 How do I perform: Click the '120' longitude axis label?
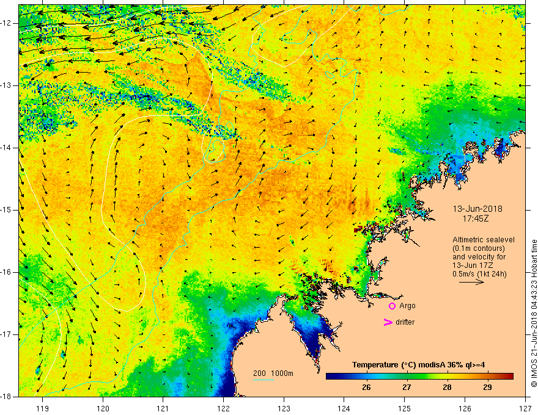tap(103, 408)
